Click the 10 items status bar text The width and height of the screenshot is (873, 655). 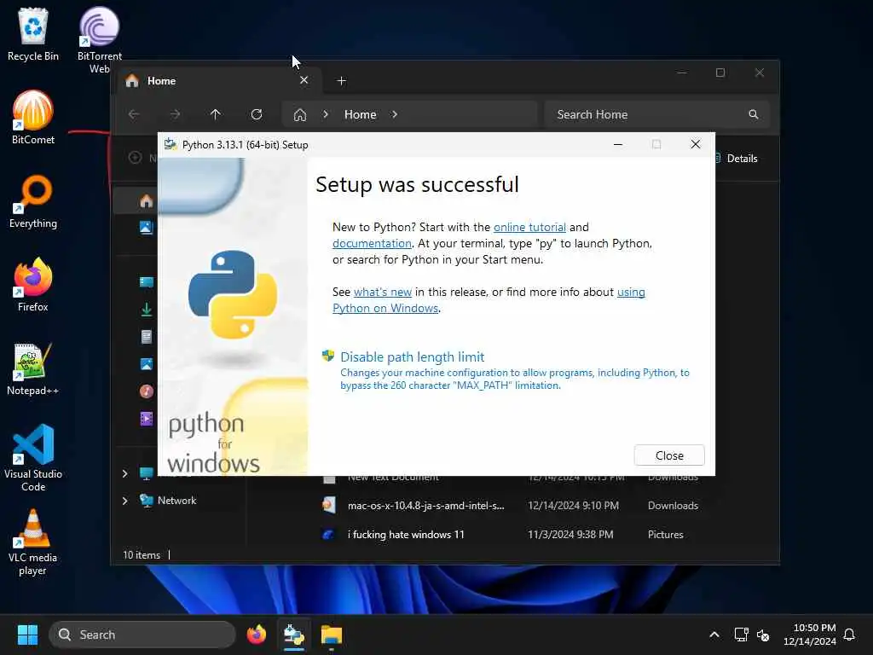(142, 554)
